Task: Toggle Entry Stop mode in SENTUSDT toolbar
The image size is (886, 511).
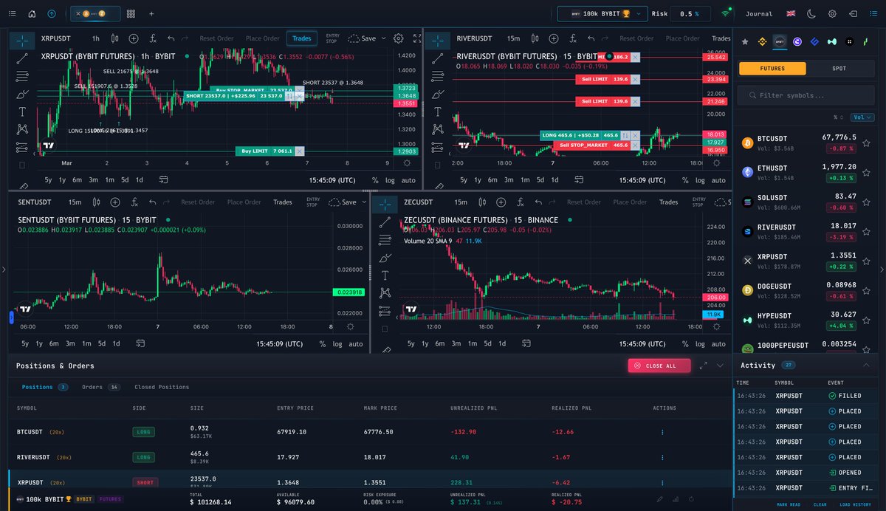Action: tap(314, 202)
